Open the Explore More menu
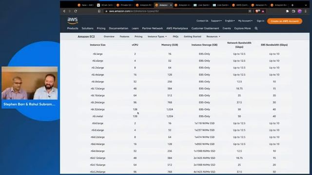The width and height of the screenshot is (312, 175). coord(242,28)
